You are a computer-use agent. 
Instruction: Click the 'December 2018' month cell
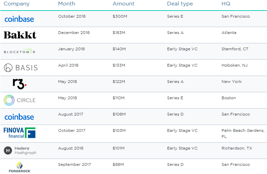tap(74, 33)
